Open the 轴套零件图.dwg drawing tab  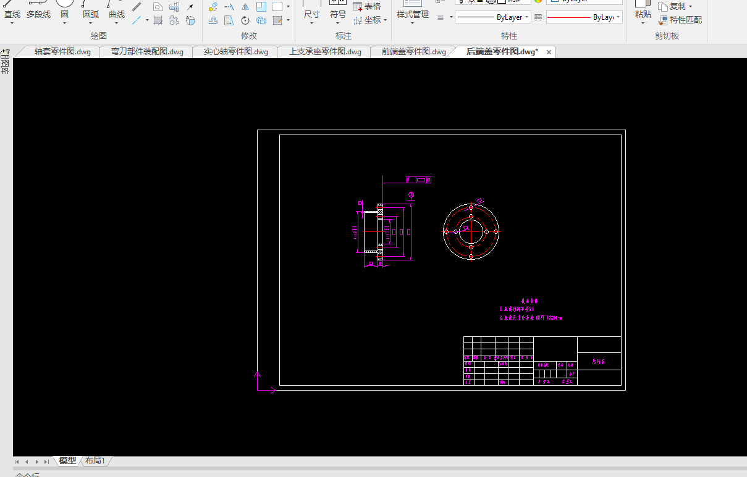point(62,52)
